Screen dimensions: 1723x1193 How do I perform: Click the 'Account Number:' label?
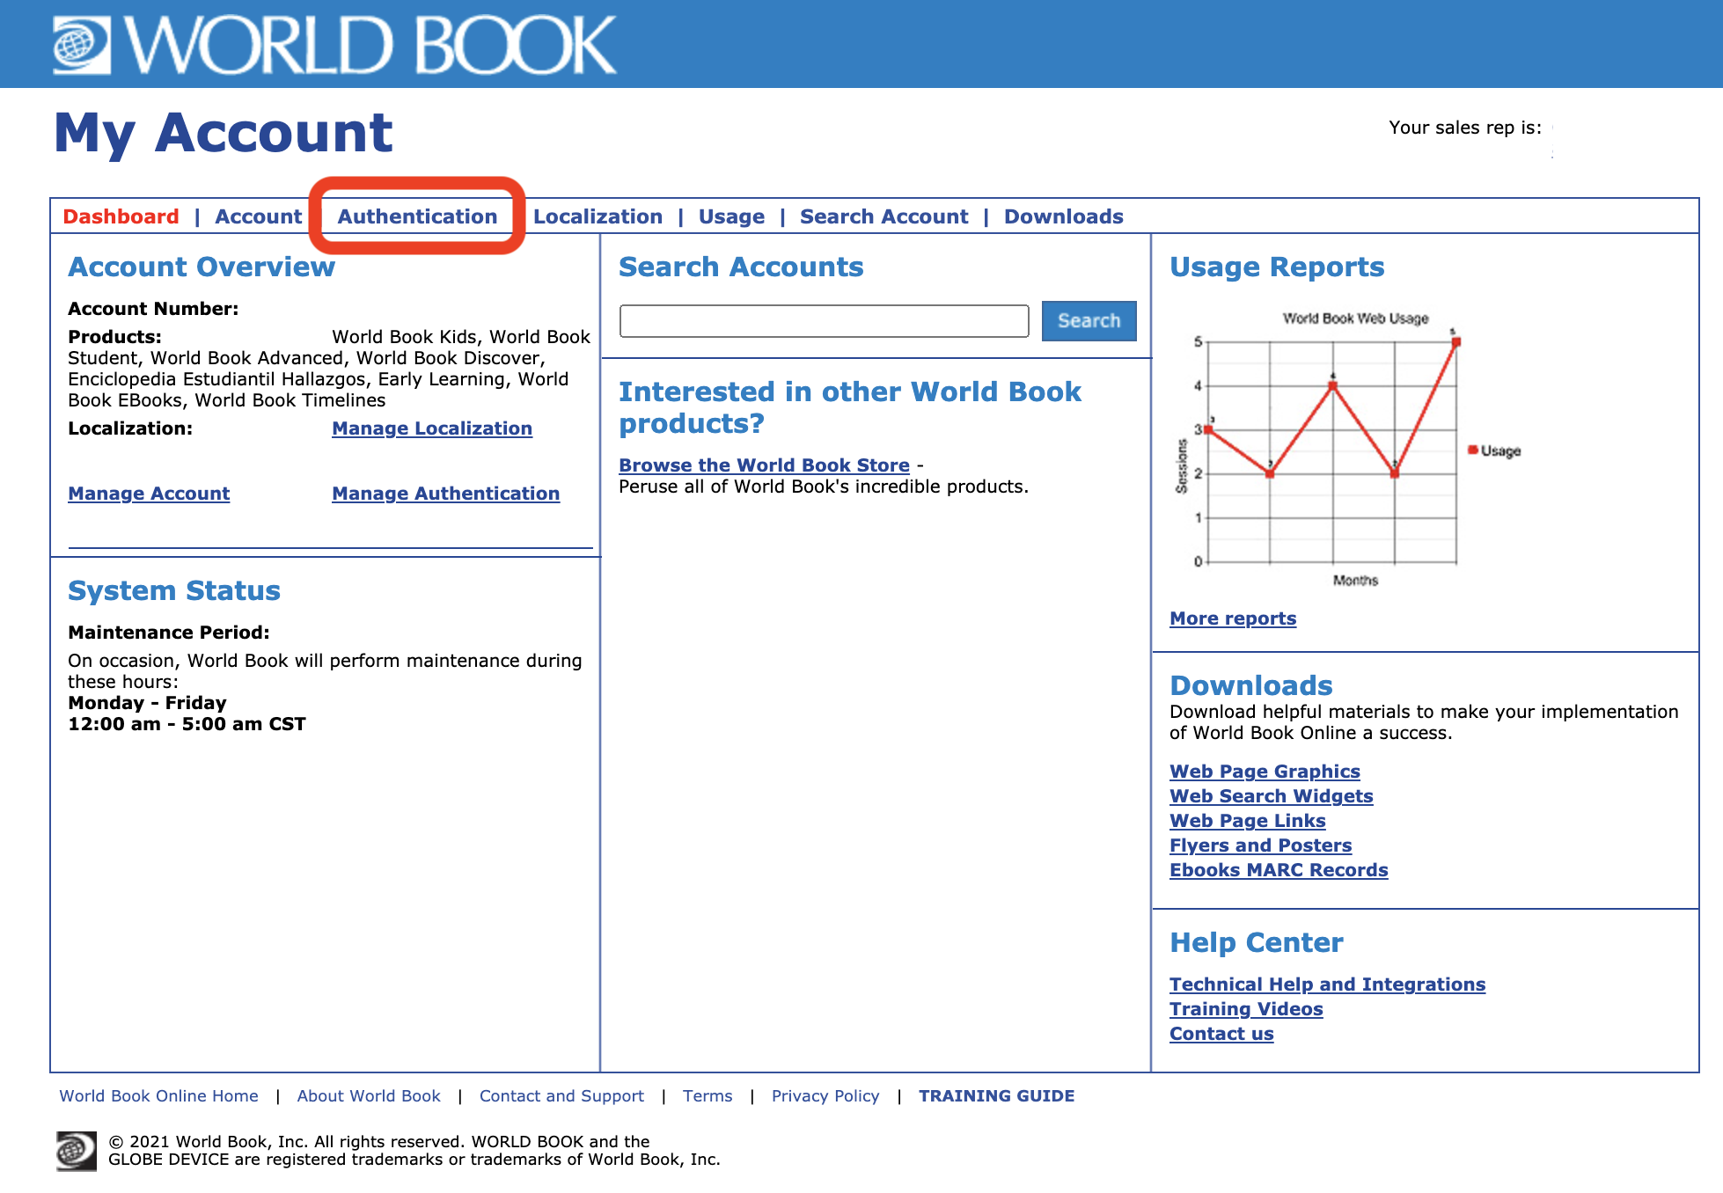coord(153,309)
